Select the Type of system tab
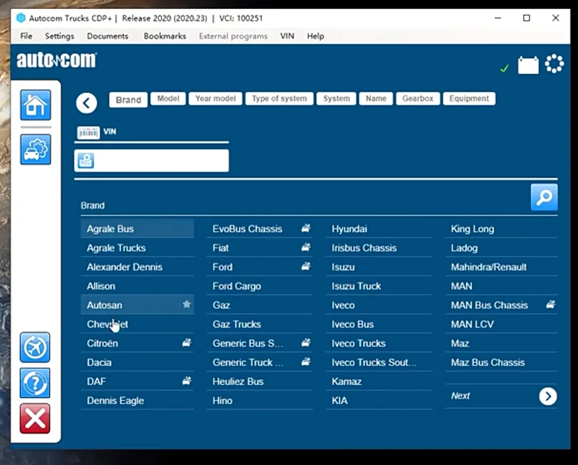This screenshot has width=578, height=465. click(279, 99)
